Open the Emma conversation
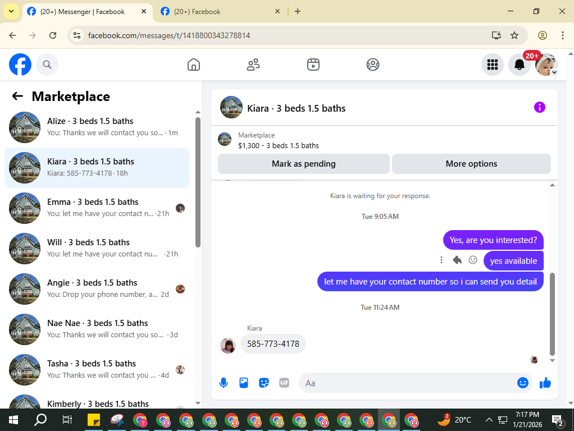The image size is (574, 431). (x=97, y=208)
